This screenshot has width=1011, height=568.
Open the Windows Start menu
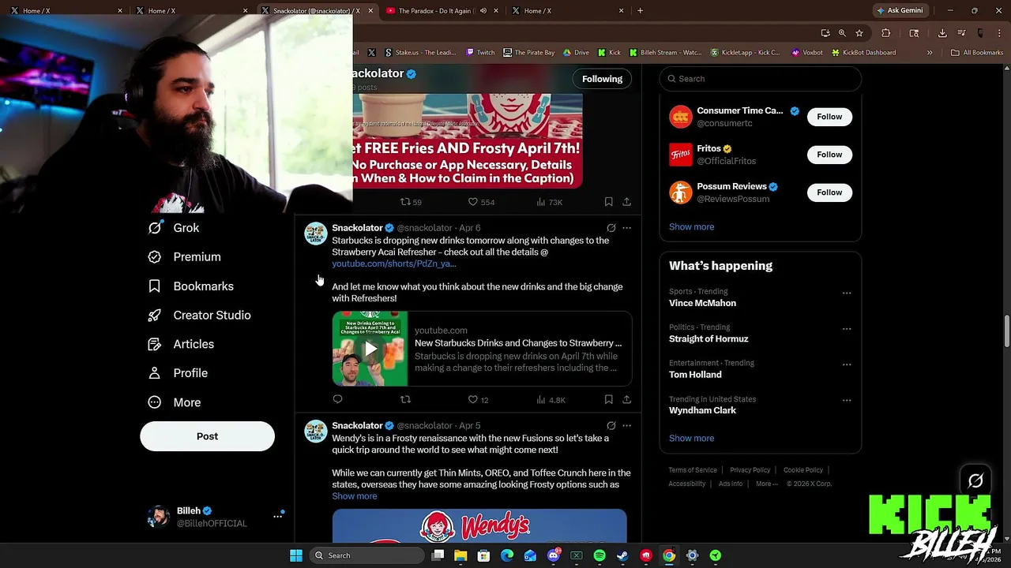(x=296, y=555)
